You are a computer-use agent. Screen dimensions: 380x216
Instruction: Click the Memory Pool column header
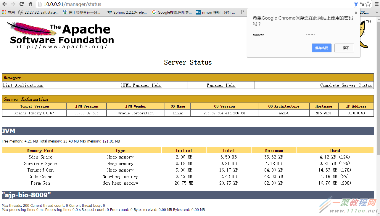coord(41,151)
